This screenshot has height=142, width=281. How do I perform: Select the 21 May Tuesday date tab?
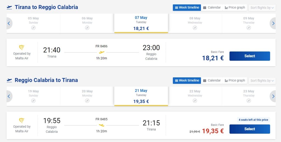coord(141,96)
